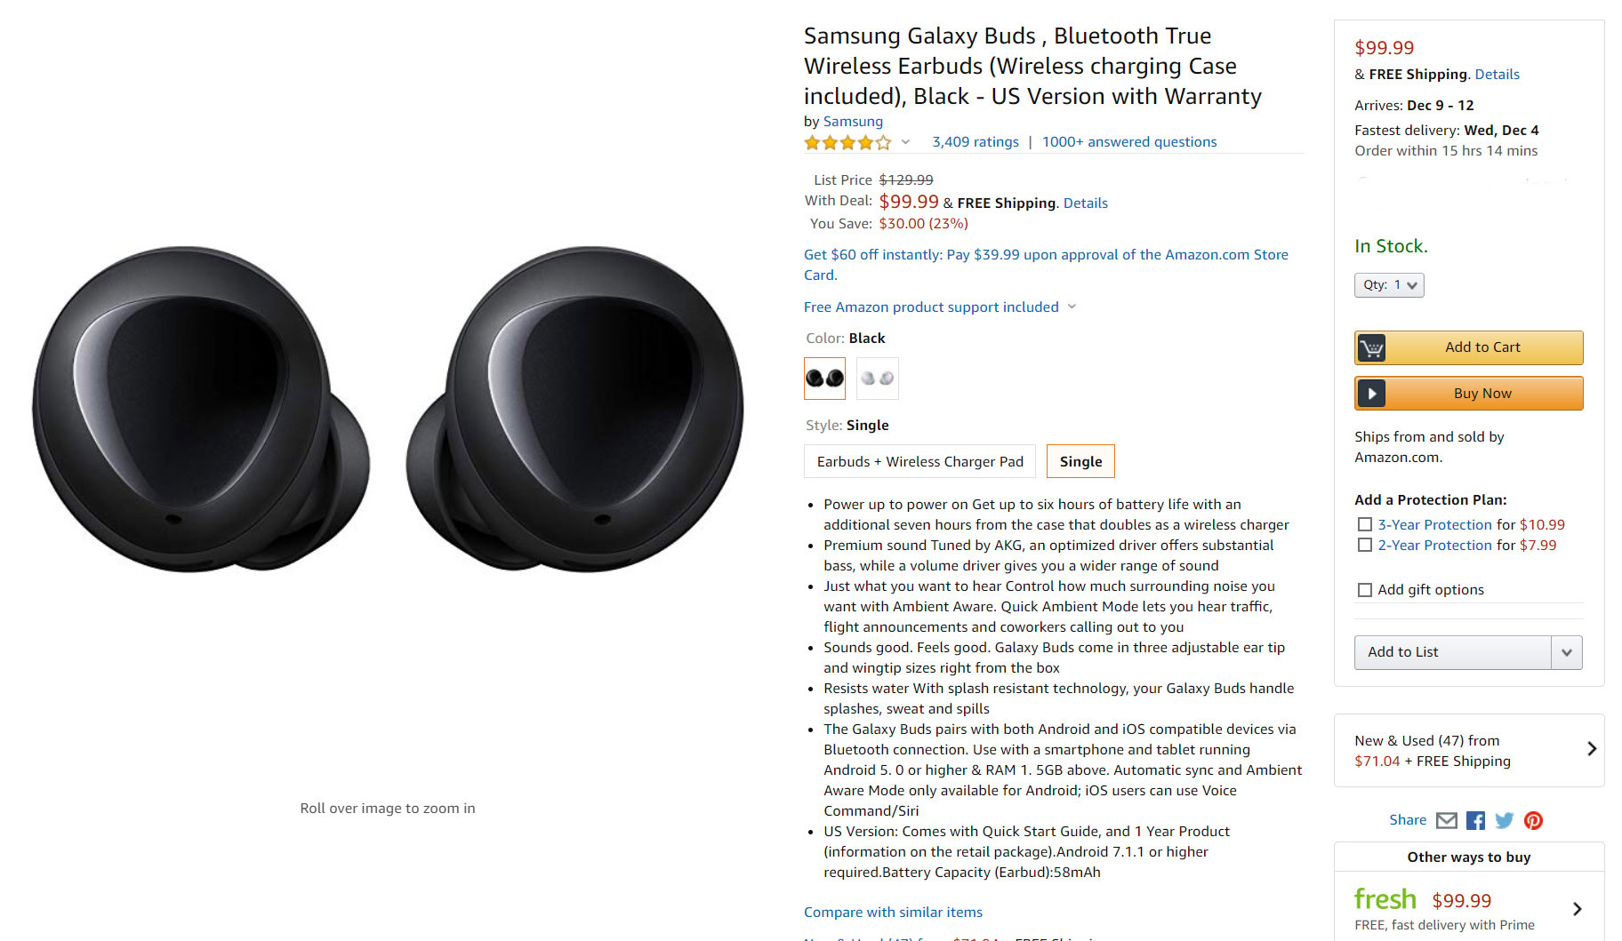Click the shopping cart icon on Add to Cart

[1371, 347]
